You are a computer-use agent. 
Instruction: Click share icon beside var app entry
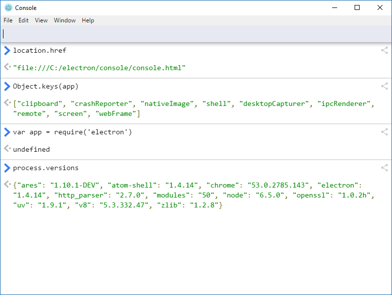[384, 132]
